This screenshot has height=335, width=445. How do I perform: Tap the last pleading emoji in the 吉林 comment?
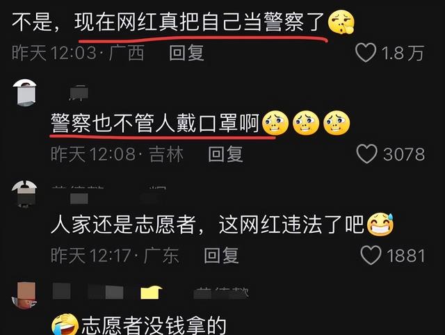(337, 123)
